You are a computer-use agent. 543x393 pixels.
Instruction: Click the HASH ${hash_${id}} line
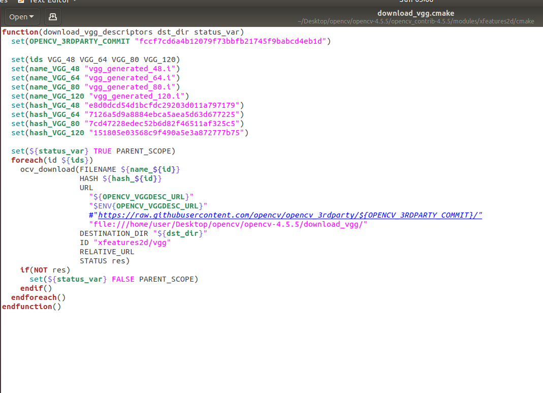[x=120, y=178]
